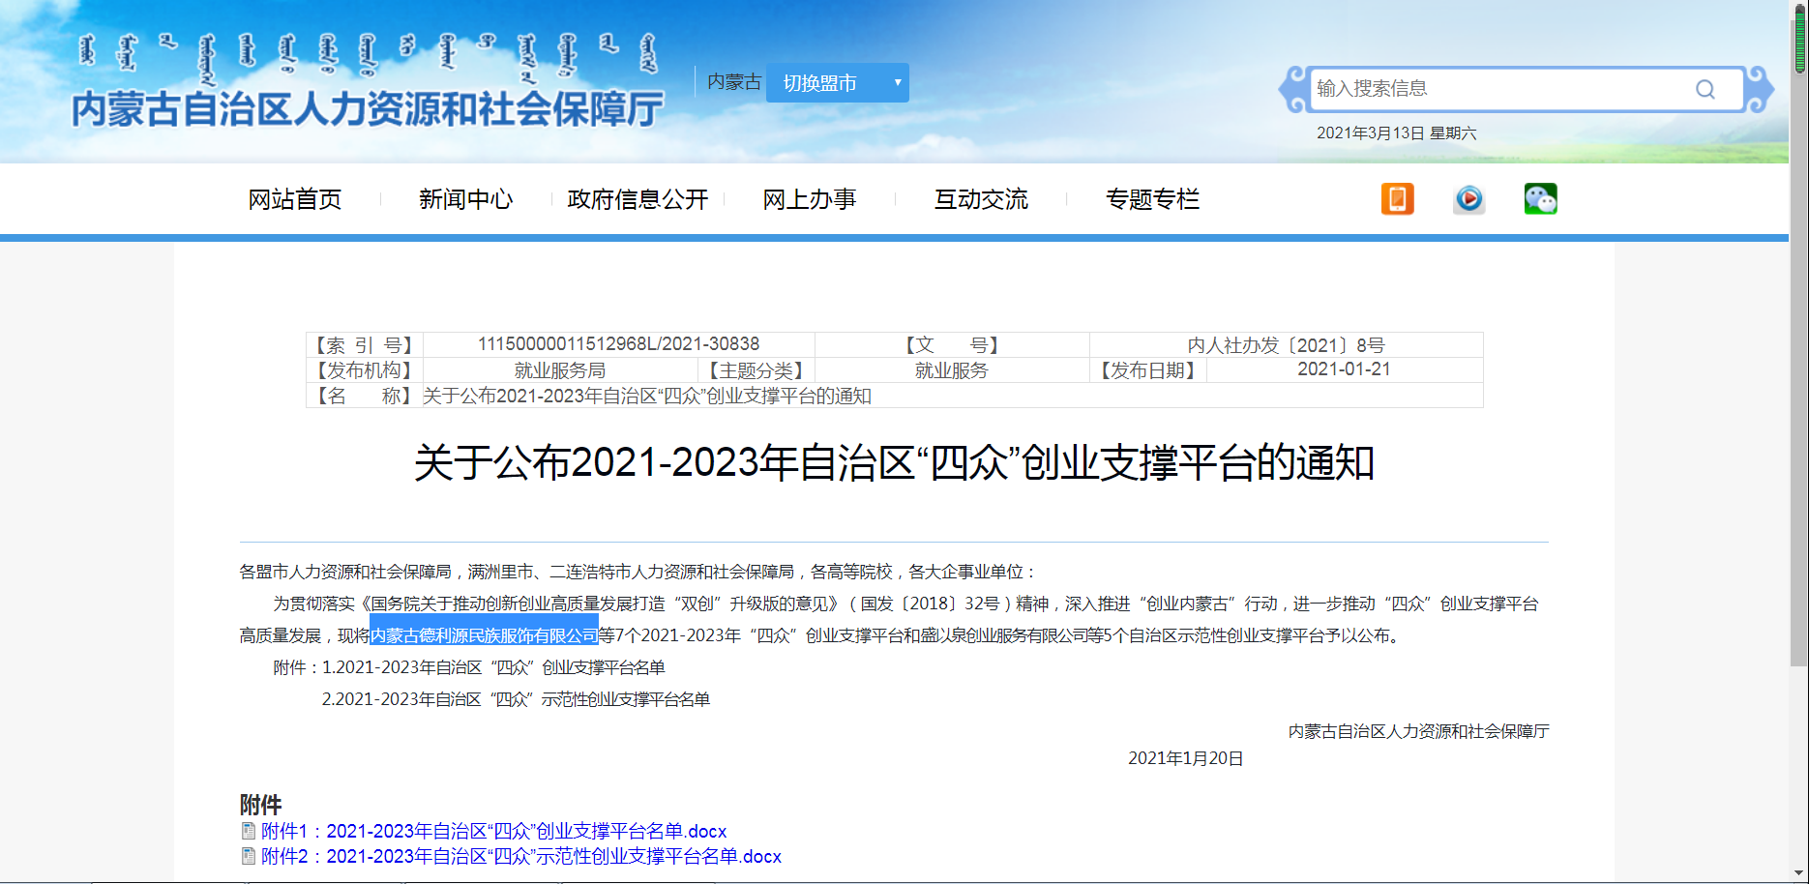
Task: Click inside the 输入搜索信息 search box
Action: (x=1499, y=88)
